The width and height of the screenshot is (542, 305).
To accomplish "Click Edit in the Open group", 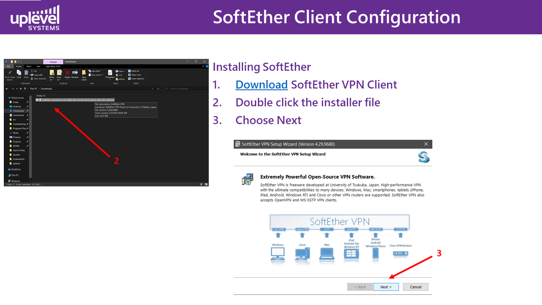I will click(x=119, y=75).
